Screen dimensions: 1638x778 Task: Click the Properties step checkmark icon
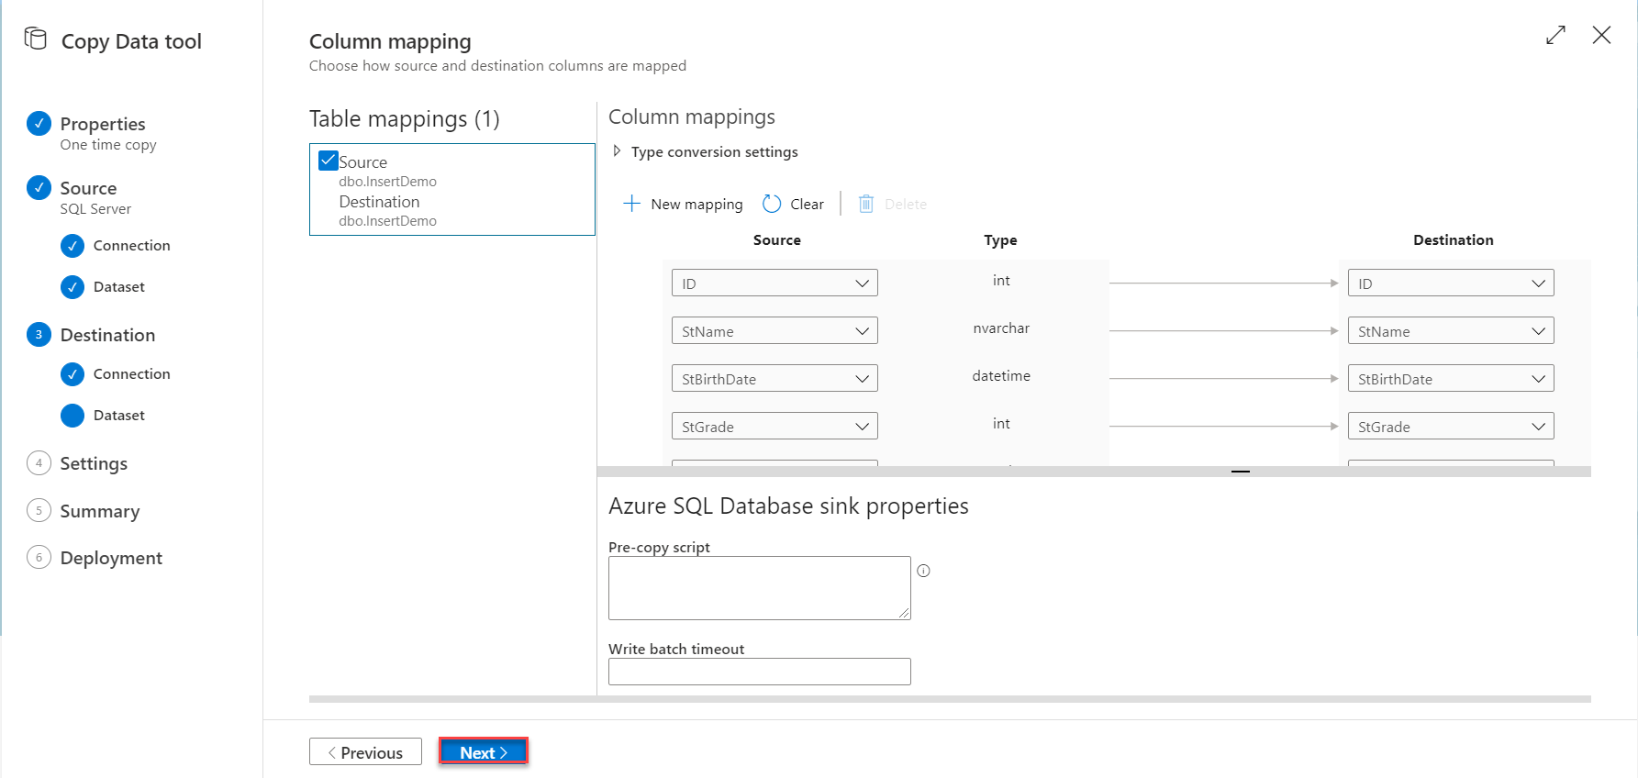coord(39,123)
